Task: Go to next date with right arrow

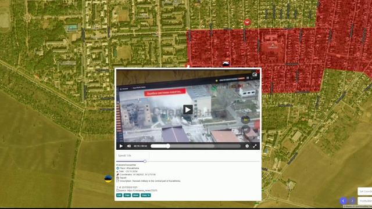Action: tap(352, 201)
